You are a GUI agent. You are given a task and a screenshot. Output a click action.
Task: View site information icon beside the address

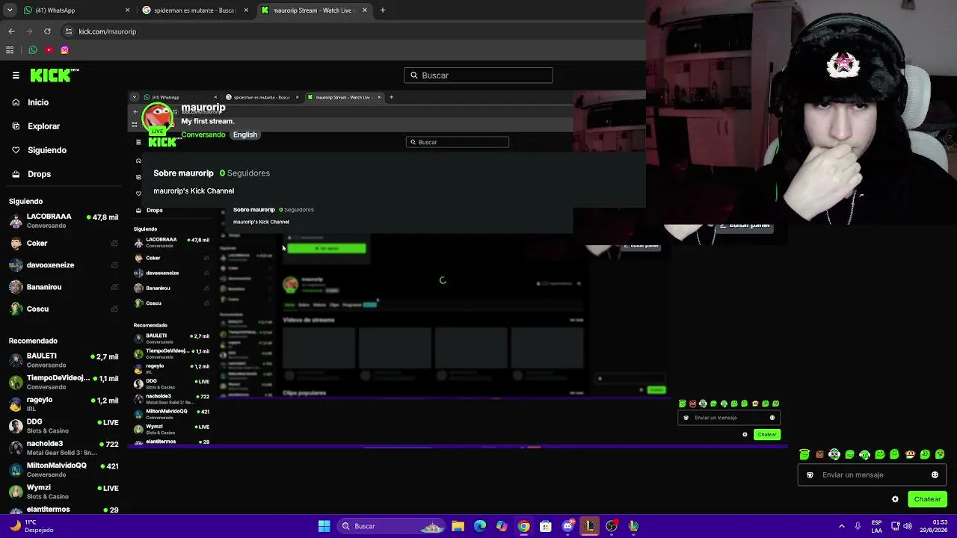(68, 31)
